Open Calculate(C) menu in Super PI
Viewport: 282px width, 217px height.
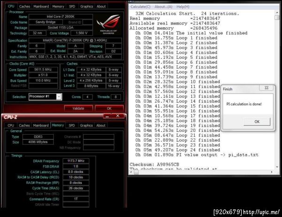pos(141,7)
